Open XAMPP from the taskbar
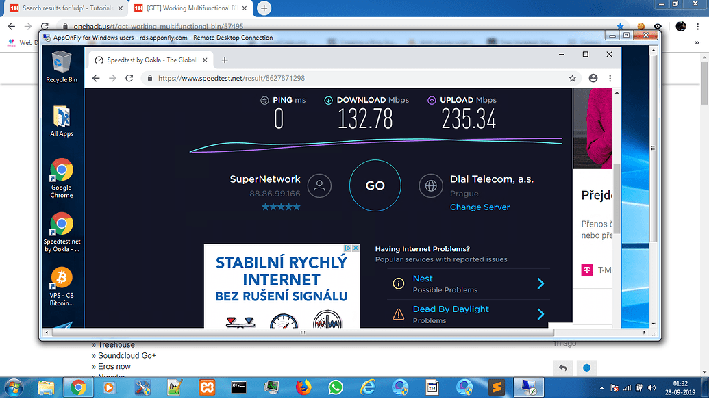 [207, 387]
